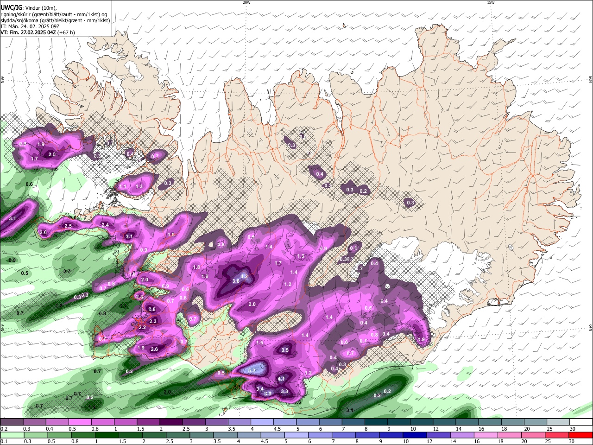Screen dimensions: 593x445
Task: Click the 'slydda/snjókoma (grátt/bleikt/grænt' description line
Action: pos(55,20)
